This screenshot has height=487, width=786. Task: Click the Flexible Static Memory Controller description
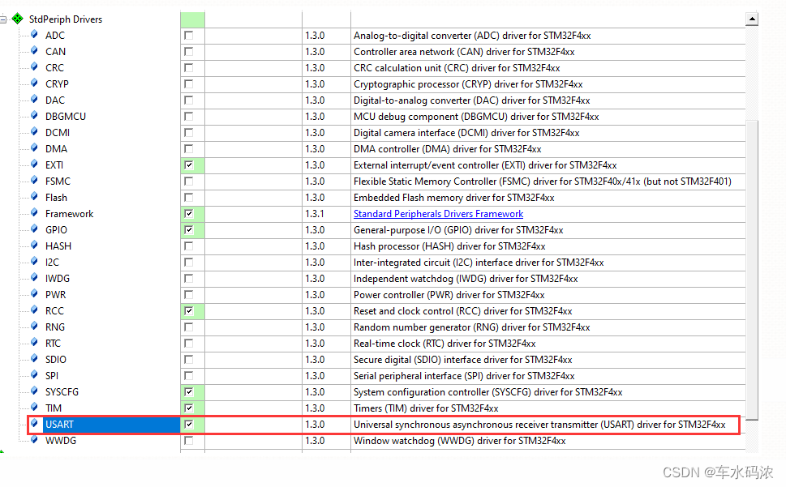click(x=543, y=182)
